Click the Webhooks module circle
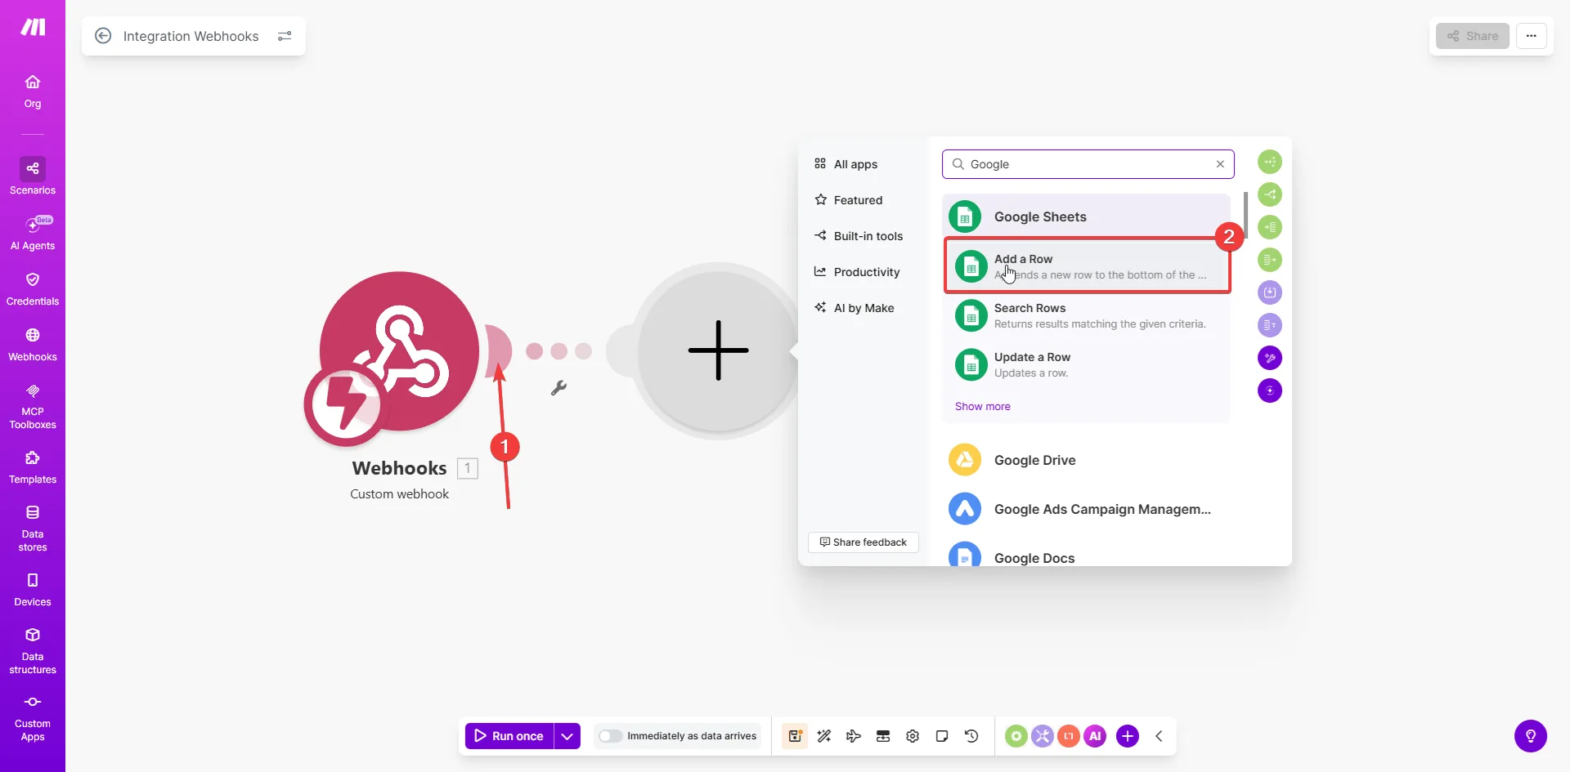Screen dimensions: 1570x772 click(399, 351)
